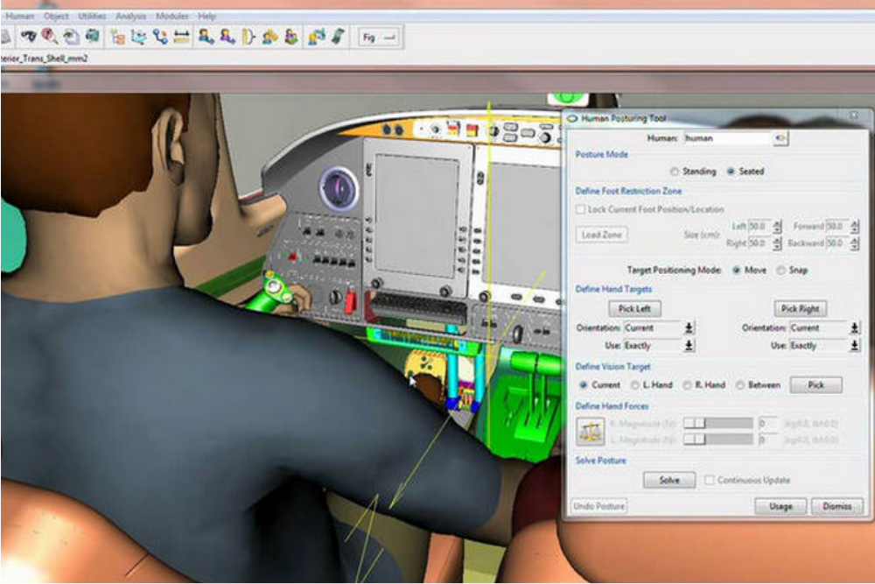Click the green slanted icon left of Fig selector
This screenshot has height=584, width=875.
click(338, 37)
